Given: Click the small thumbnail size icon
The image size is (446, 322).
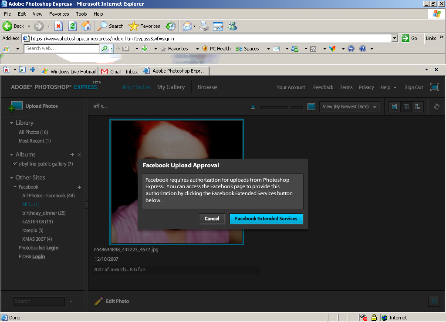Looking at the screenshot, I should coord(253,106).
